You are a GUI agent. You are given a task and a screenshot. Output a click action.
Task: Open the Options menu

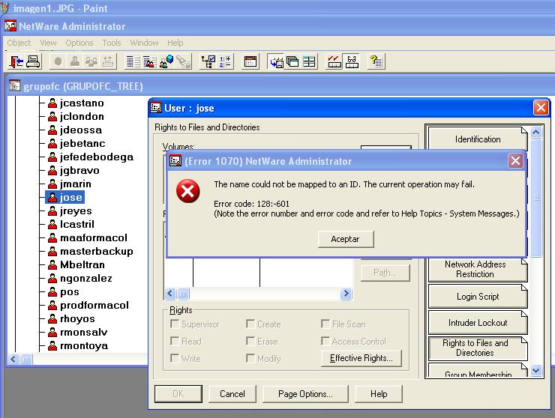[79, 43]
